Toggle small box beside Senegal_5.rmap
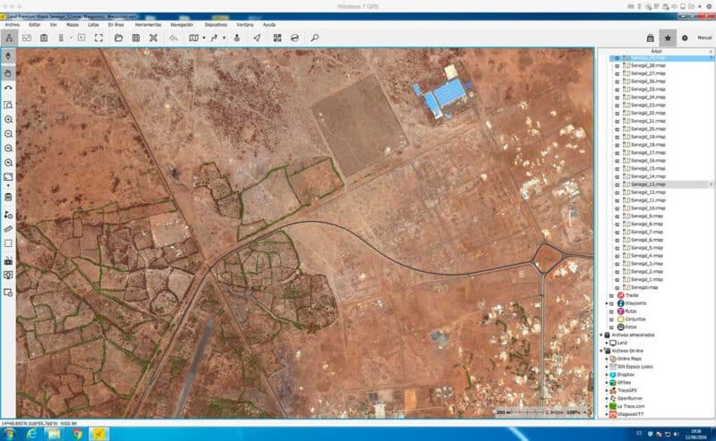The image size is (716, 441). tap(618, 248)
